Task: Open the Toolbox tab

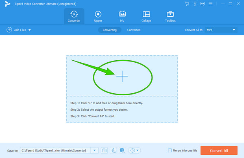Action: pos(170,16)
